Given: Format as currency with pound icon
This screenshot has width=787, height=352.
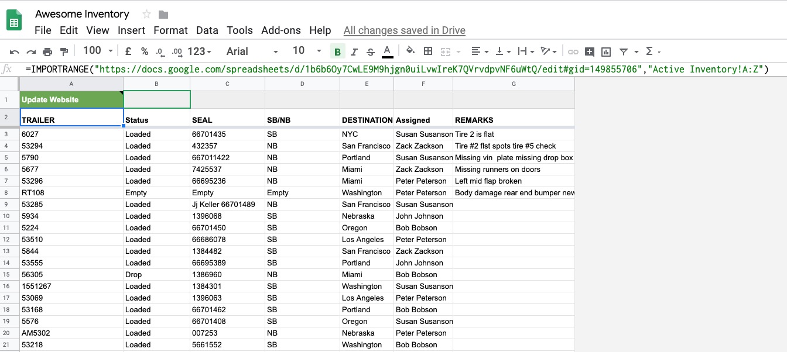Looking at the screenshot, I should coord(128,51).
